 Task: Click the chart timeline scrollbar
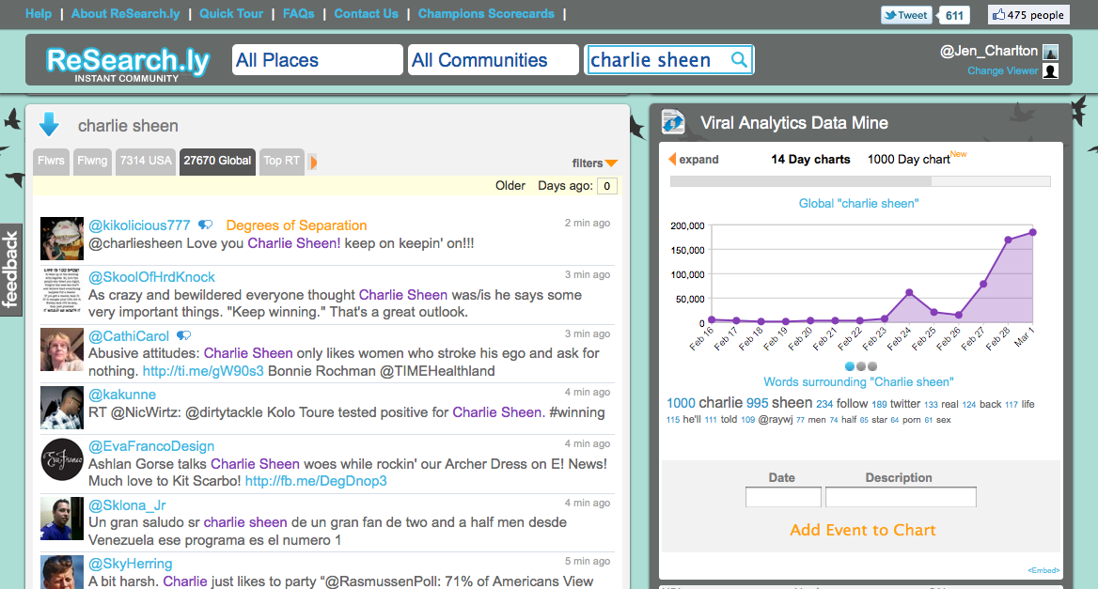coord(860,181)
